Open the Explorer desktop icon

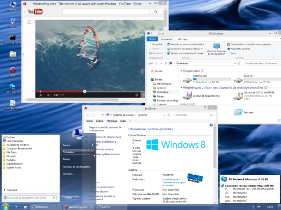[x=13, y=56]
